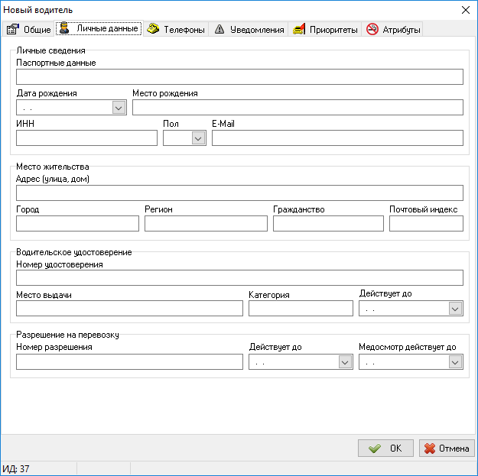Expand the Медосмотр действует до date picker
Viewport: 478px width, 476px height.
coord(455,362)
